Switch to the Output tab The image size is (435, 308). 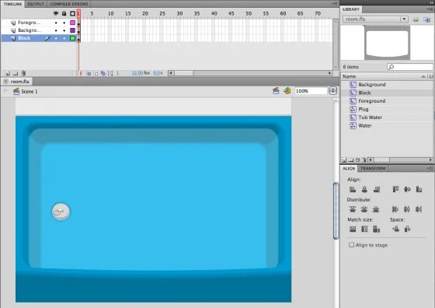(x=36, y=4)
